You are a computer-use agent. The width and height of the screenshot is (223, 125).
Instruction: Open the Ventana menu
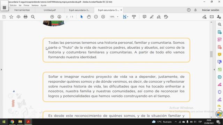click(35, 6)
